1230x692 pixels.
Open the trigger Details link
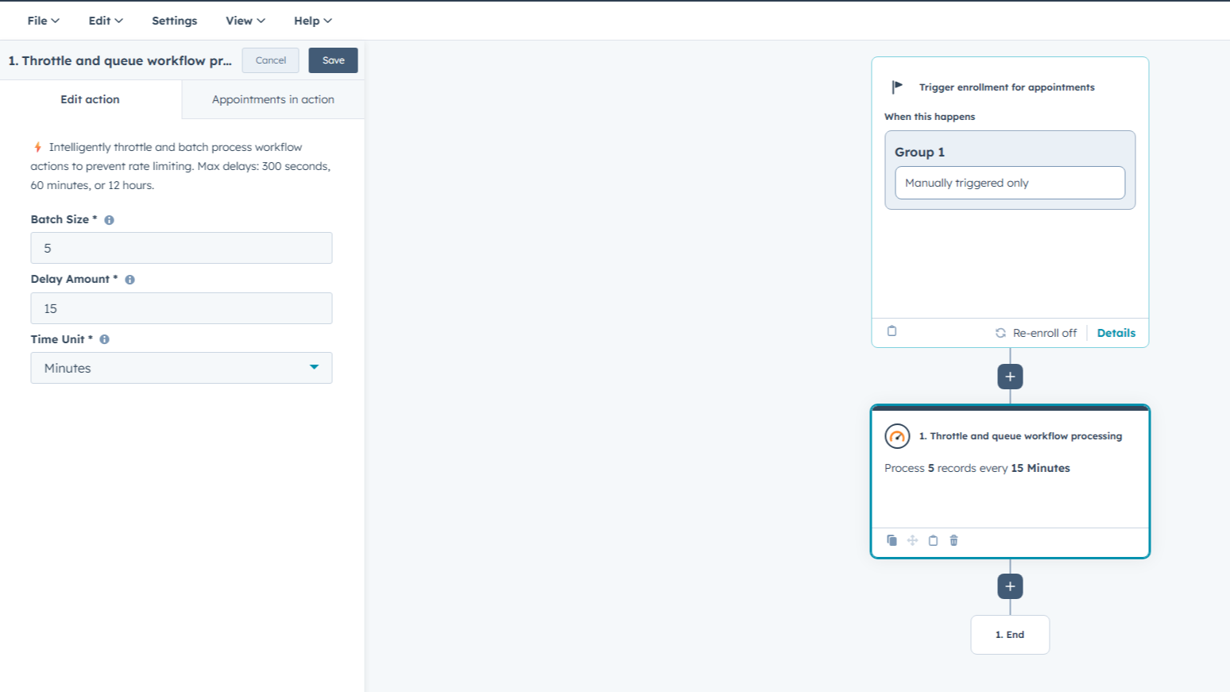pyautogui.click(x=1116, y=333)
